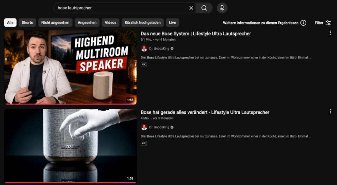Open three-dot menu for Bose hat gerade alles verändert
Viewport: 337px width, 185px height.
[x=330, y=111]
